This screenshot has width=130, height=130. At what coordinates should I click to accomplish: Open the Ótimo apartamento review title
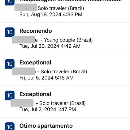pyautogui.click(x=46, y=126)
